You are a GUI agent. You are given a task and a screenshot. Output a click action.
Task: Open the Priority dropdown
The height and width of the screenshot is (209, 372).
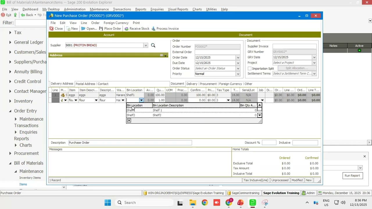[238, 74]
